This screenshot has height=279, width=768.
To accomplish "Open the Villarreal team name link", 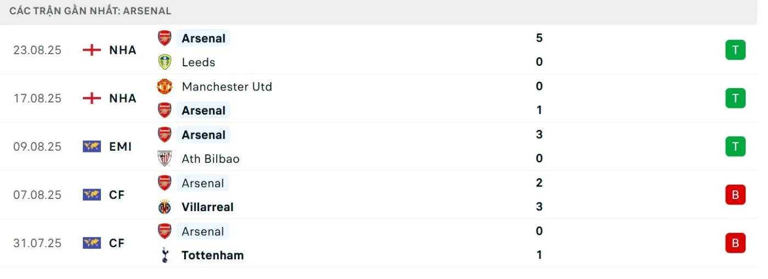I will [207, 207].
